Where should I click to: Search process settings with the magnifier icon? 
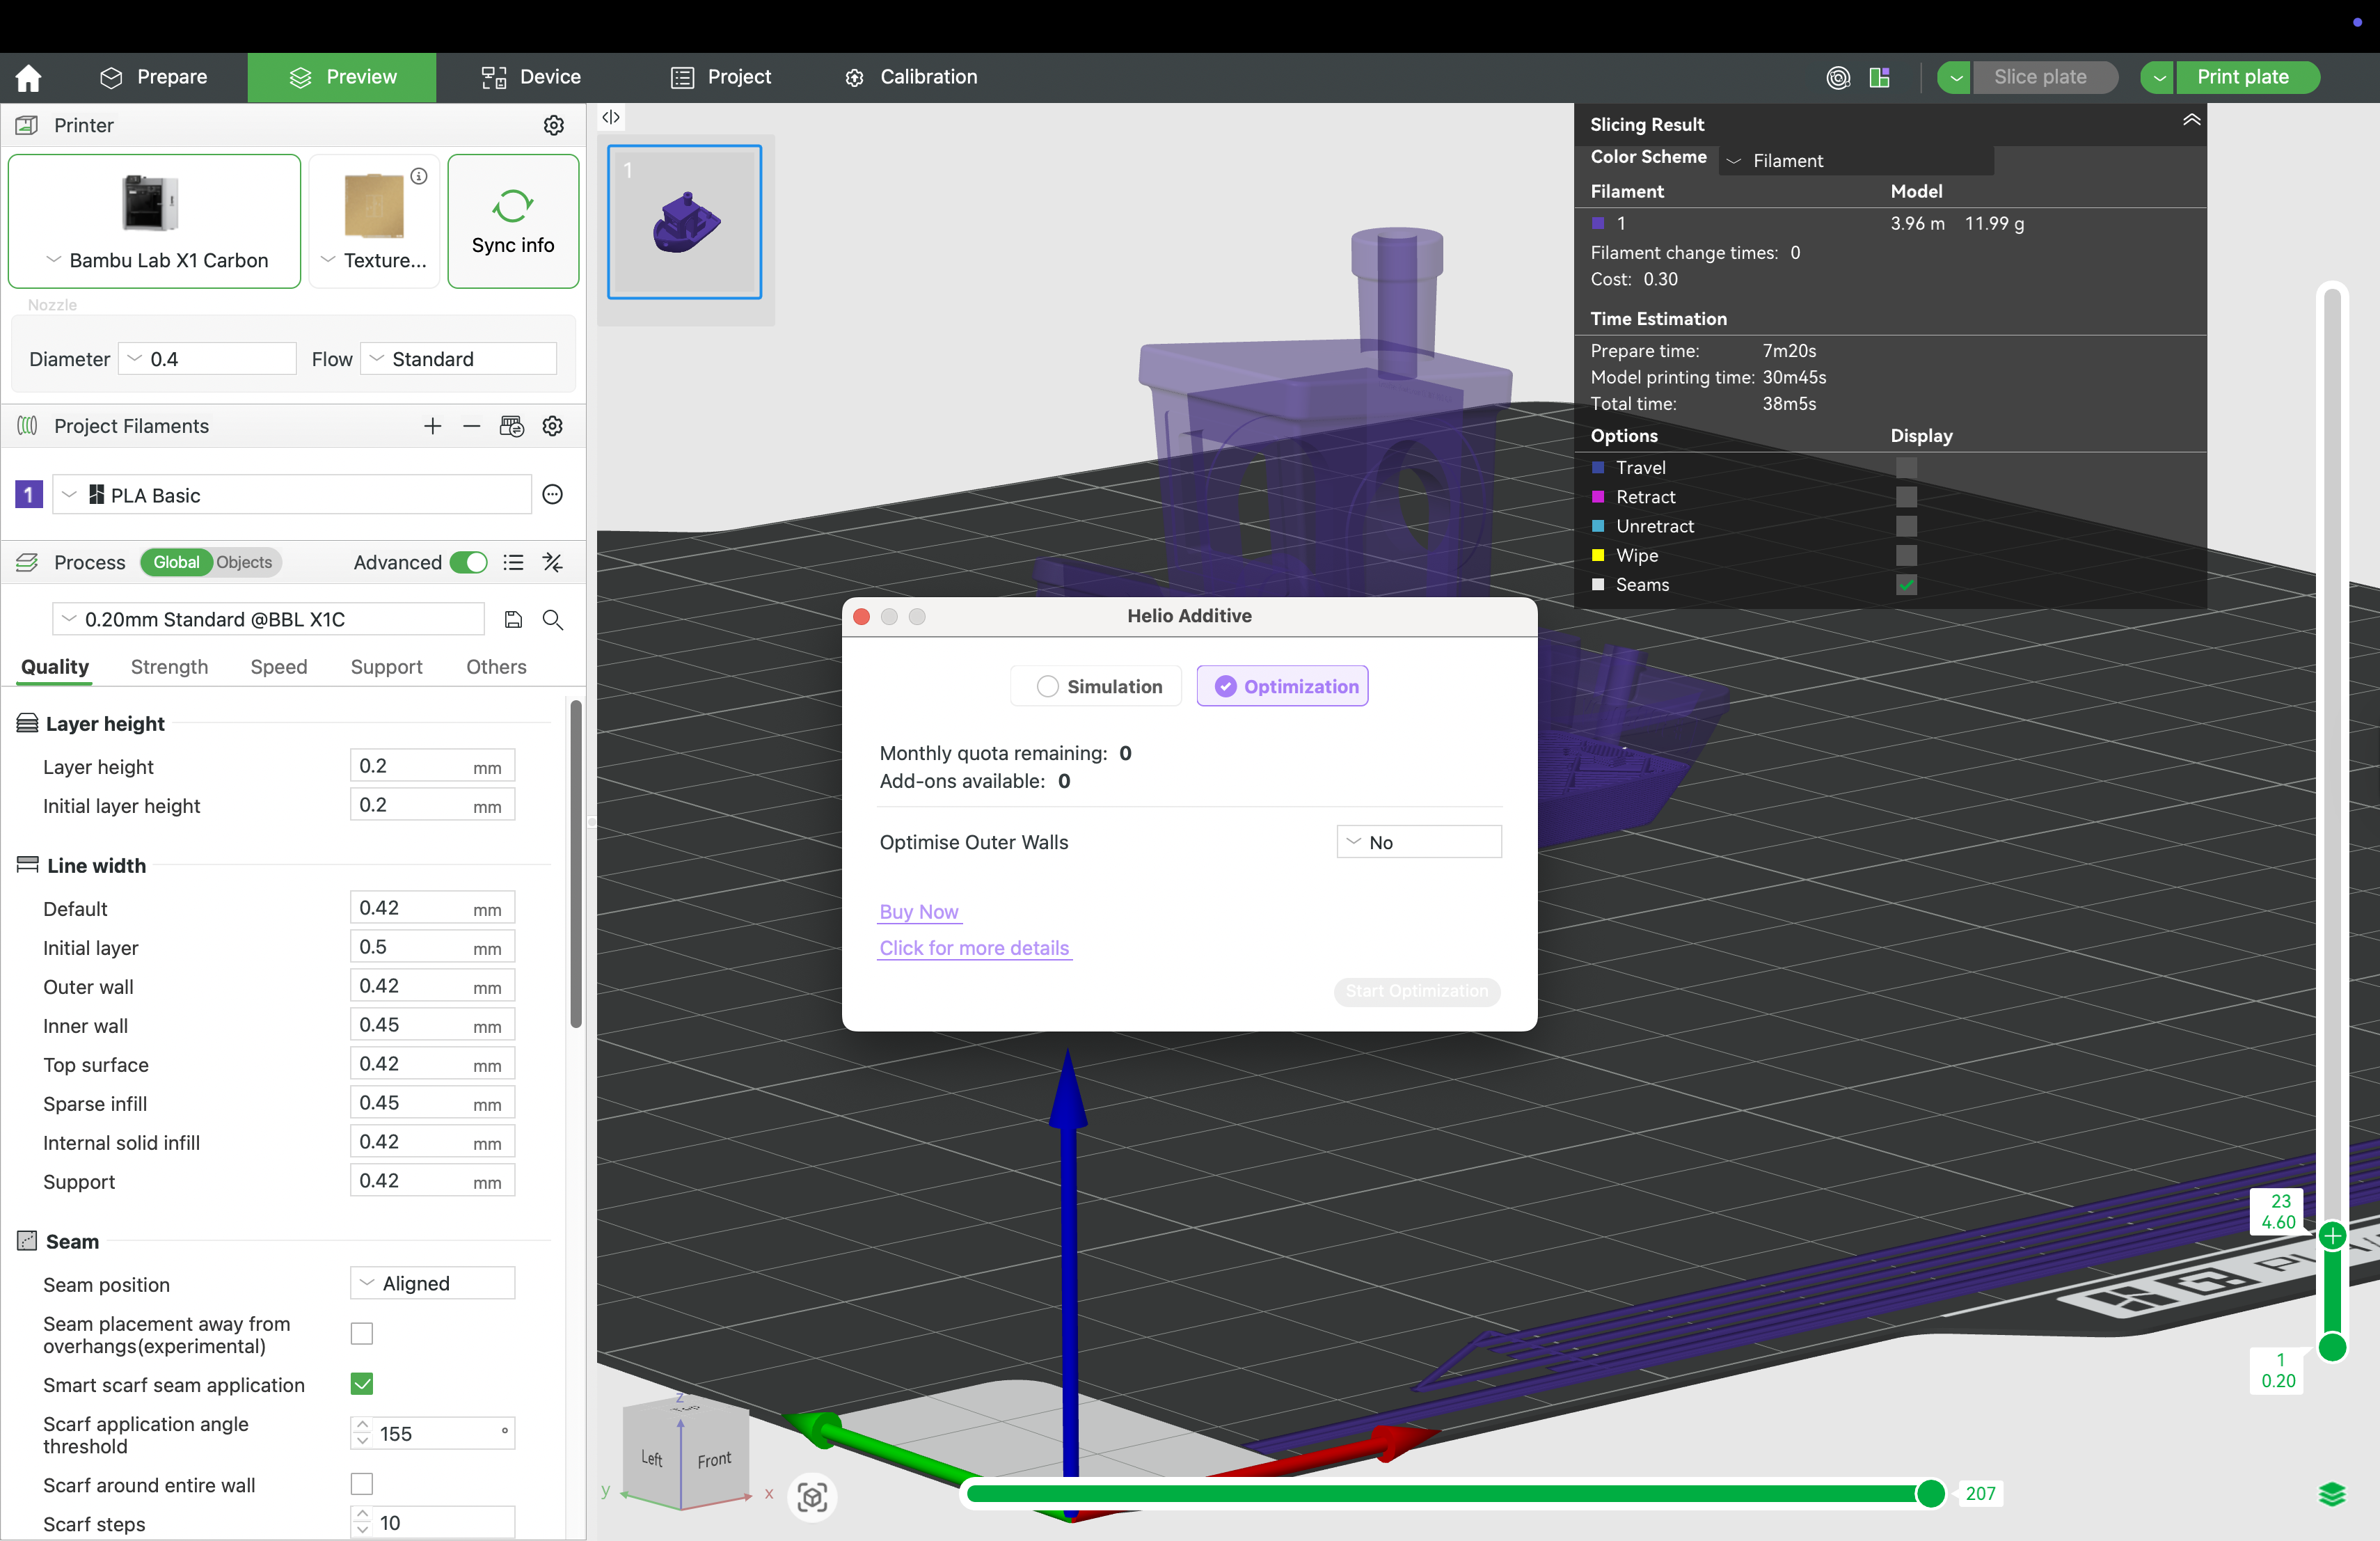coord(552,619)
